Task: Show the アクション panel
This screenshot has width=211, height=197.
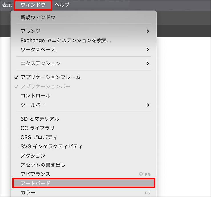Action: (x=33, y=156)
